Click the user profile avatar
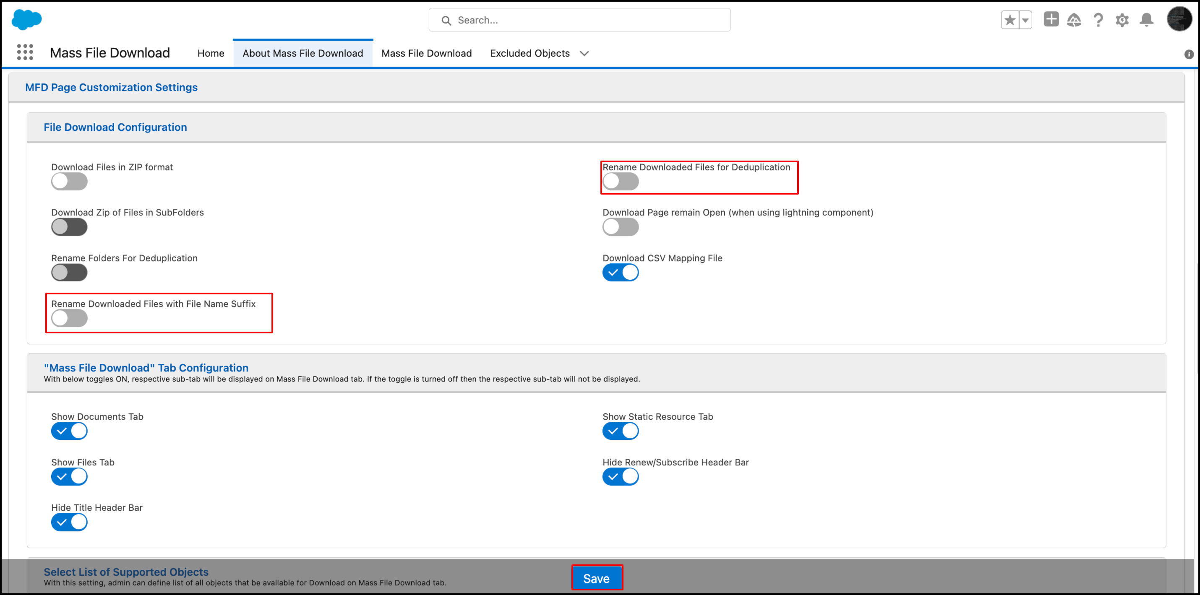This screenshot has width=1200, height=595. (1179, 19)
